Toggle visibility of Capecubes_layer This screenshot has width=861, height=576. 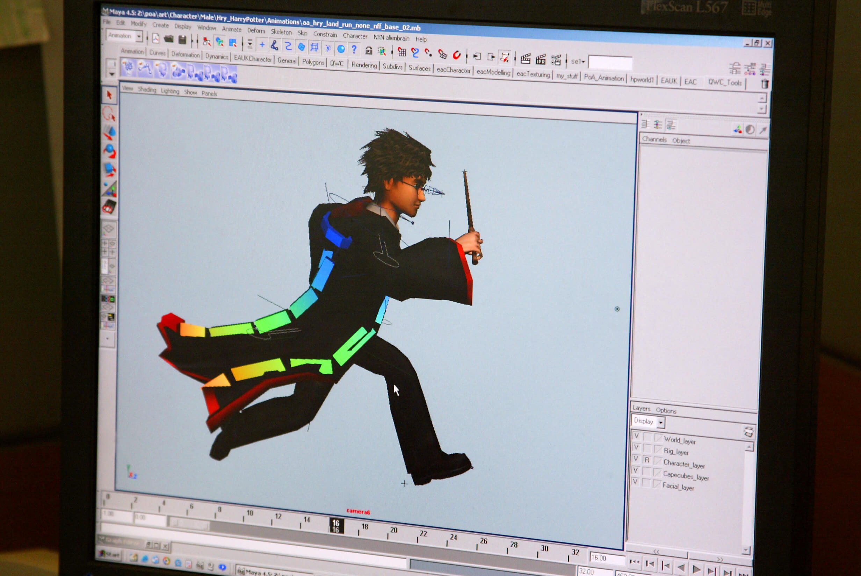click(636, 470)
